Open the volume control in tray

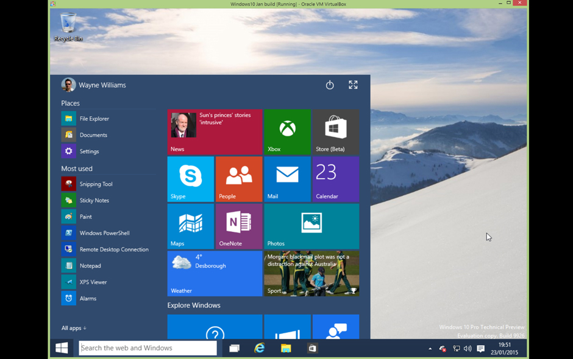pos(468,349)
